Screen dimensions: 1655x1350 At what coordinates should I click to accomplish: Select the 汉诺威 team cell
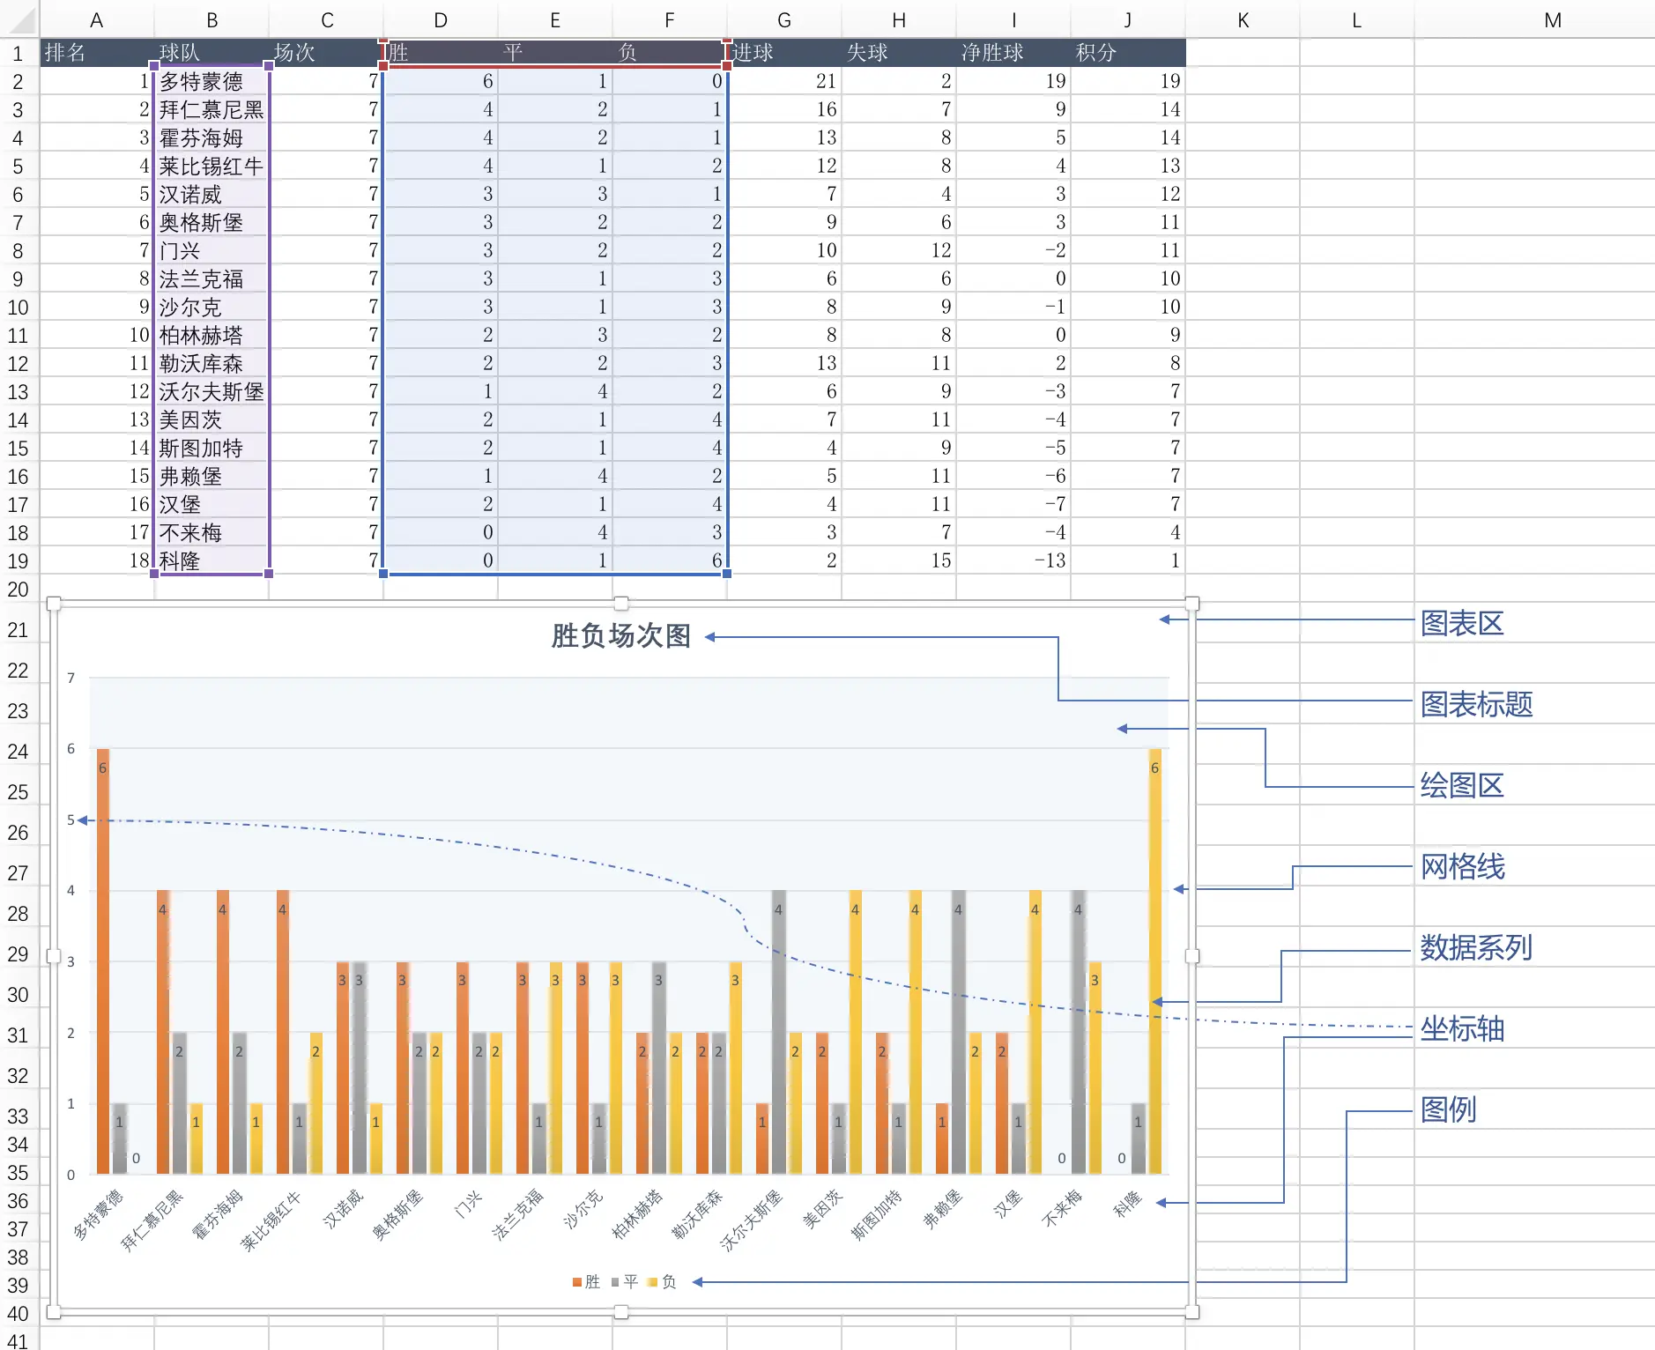tap(212, 194)
